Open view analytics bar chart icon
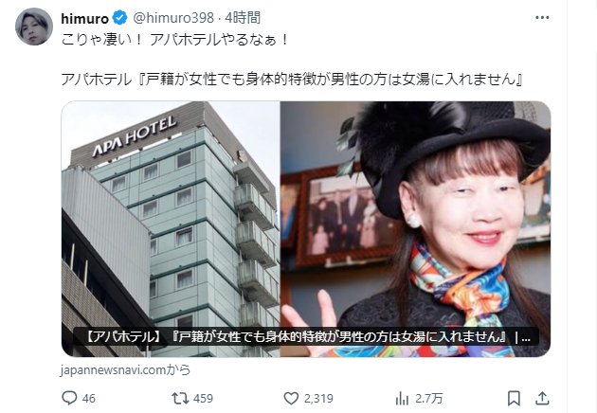 coord(402,399)
